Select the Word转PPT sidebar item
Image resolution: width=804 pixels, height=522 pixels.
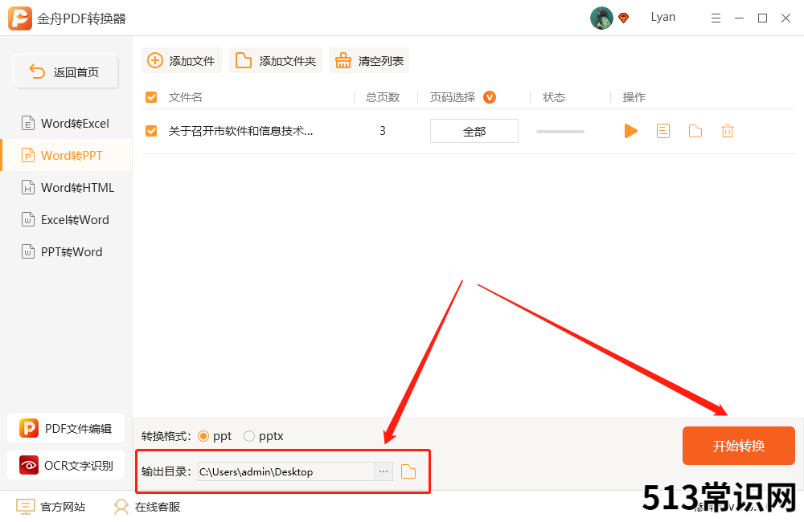pos(66,155)
